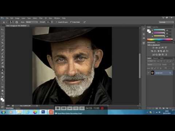Select the Move tool

pos(2,30)
